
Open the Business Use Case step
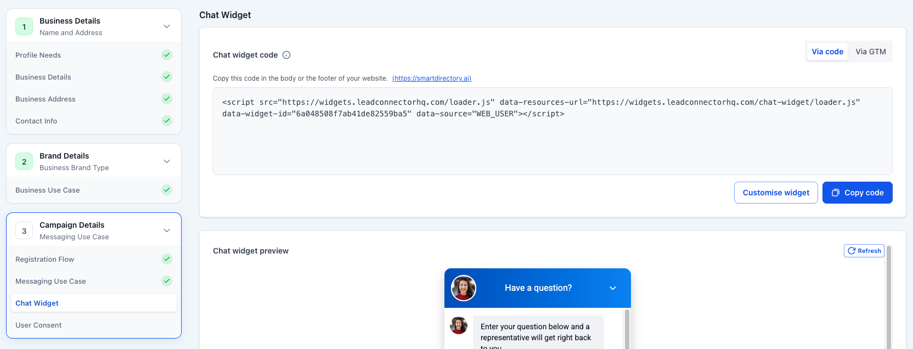[x=94, y=190]
